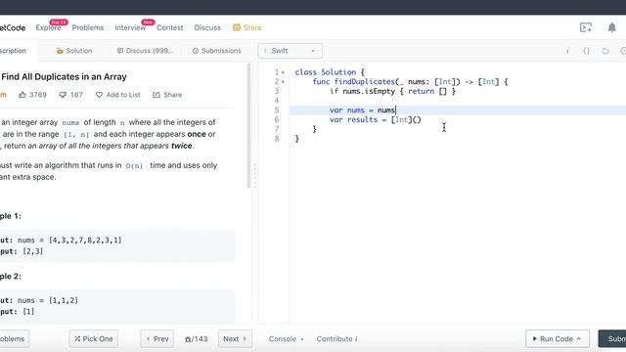Click the description panel scrollbar

click(x=248, y=125)
